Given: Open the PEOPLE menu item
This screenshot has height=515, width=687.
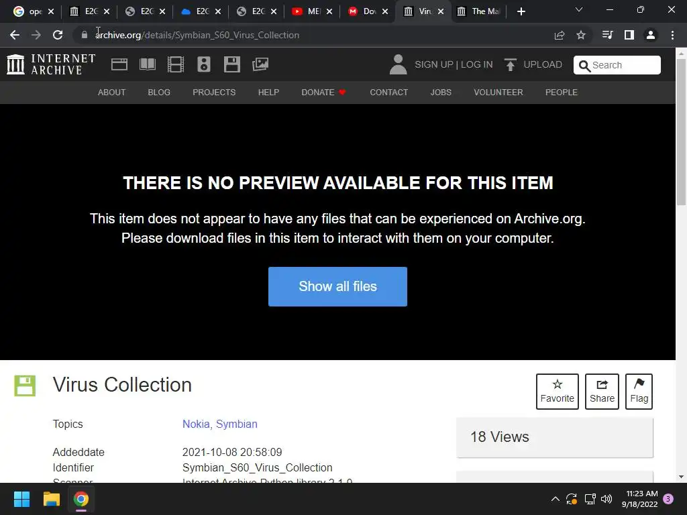Looking at the screenshot, I should [x=562, y=93].
